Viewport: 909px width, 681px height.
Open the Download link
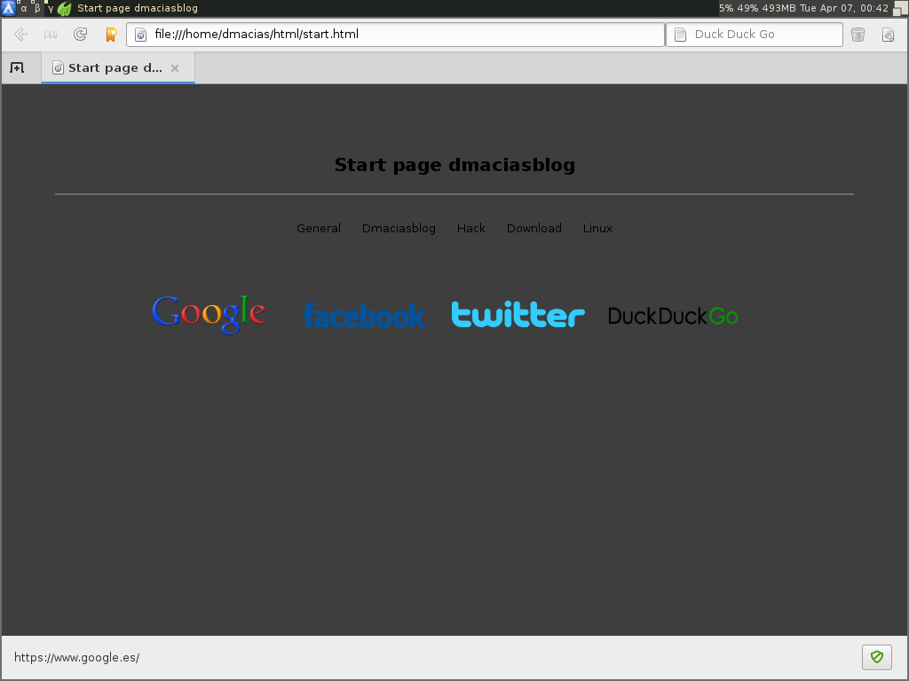[x=534, y=228]
